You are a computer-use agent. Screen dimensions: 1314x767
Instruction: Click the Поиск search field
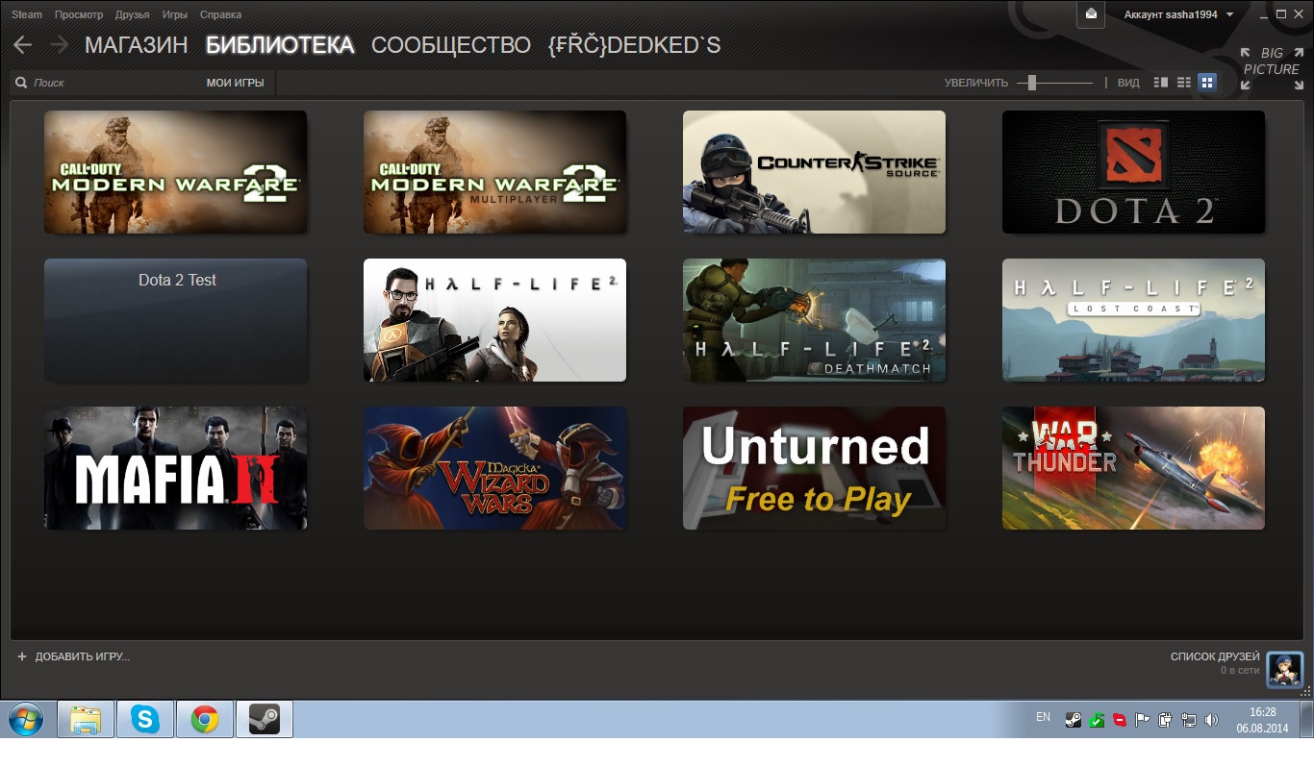(x=106, y=83)
